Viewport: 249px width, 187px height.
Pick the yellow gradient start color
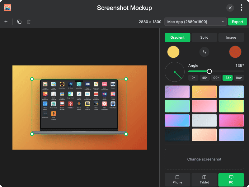click(x=173, y=52)
